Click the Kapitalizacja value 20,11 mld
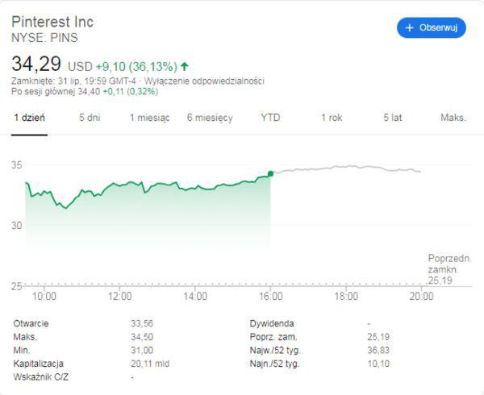This screenshot has height=395, width=484. [148, 364]
